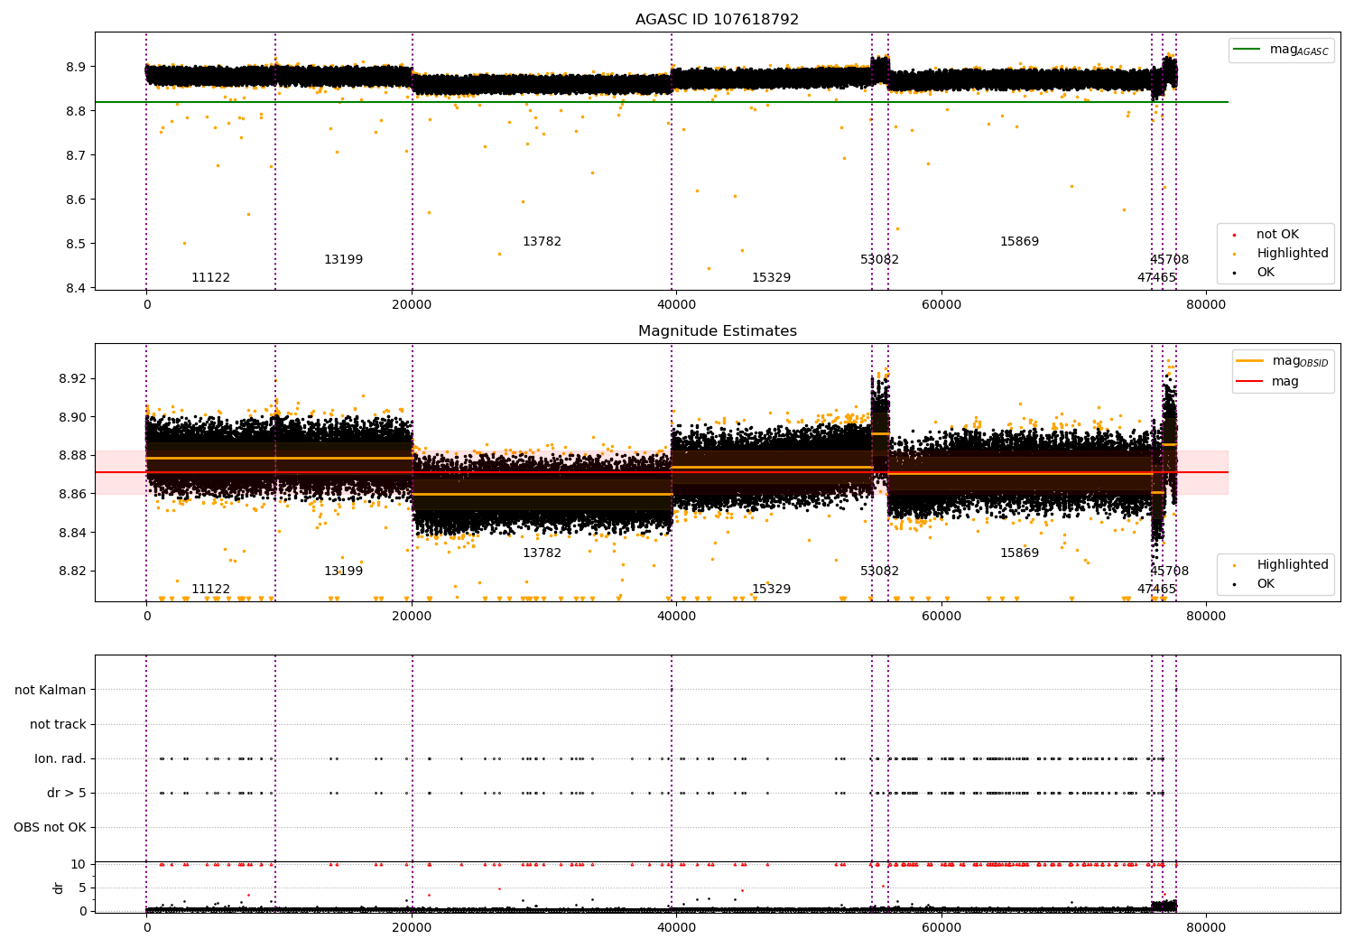This screenshot has height=948, width=1354.
Task: Click "not OK" in the top plot legend
Action: [1276, 235]
